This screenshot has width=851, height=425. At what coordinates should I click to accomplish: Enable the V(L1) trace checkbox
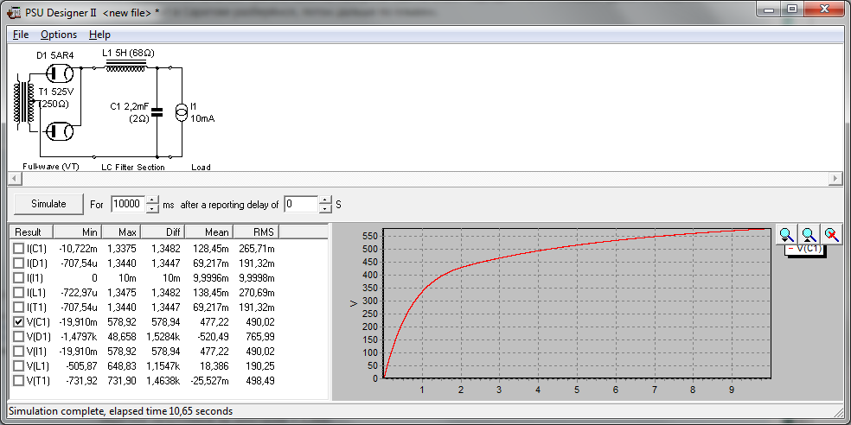pos(19,365)
